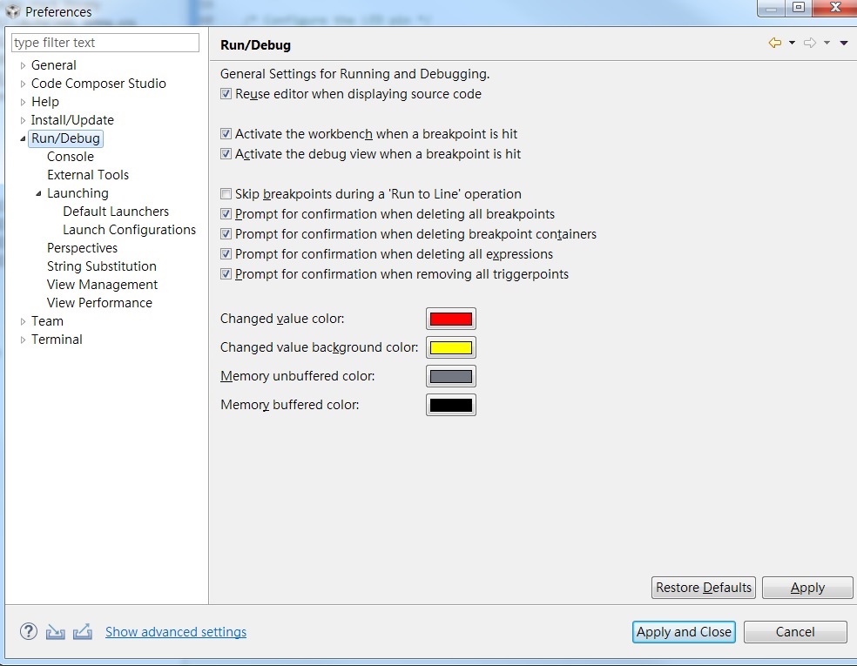Expand the General tree node
857x666 pixels.
coord(23,65)
